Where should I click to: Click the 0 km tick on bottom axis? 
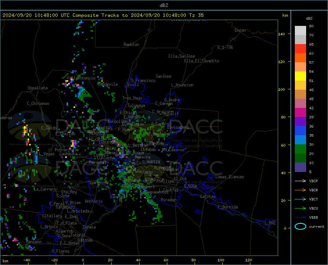click(x=83, y=260)
